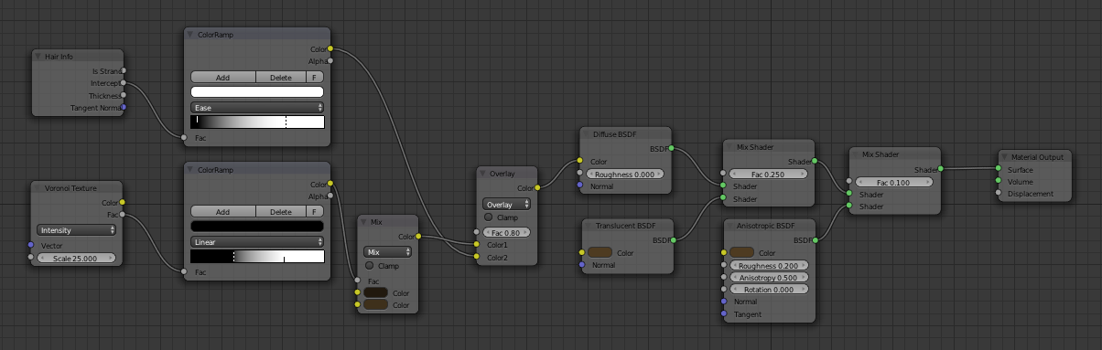Open the lighter brown Mix node color swatch
1102x350 pixels.
[376, 305]
